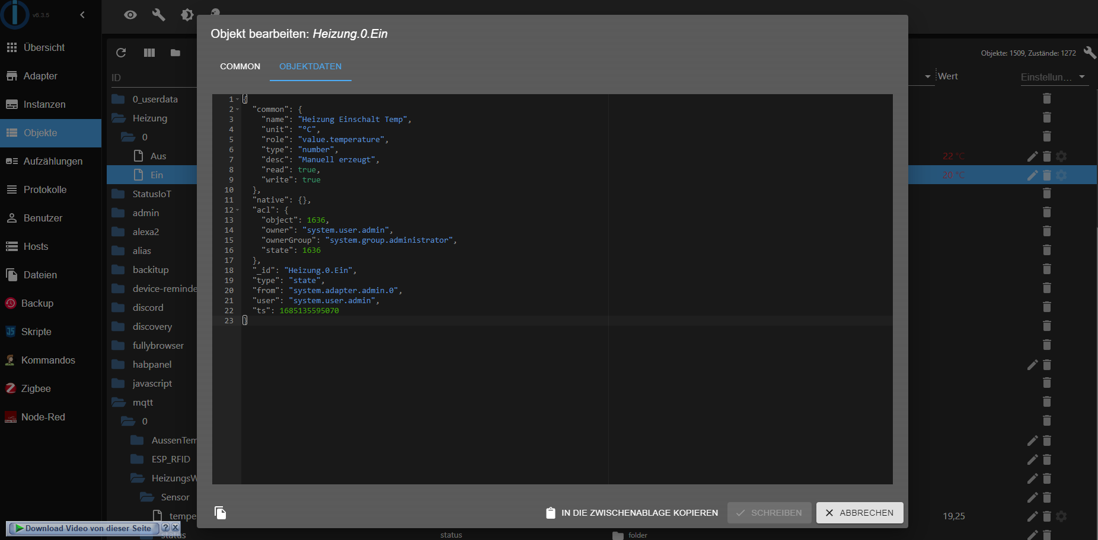Click the wrench icon in top toolbar
The height and width of the screenshot is (540, 1098).
[x=158, y=15]
